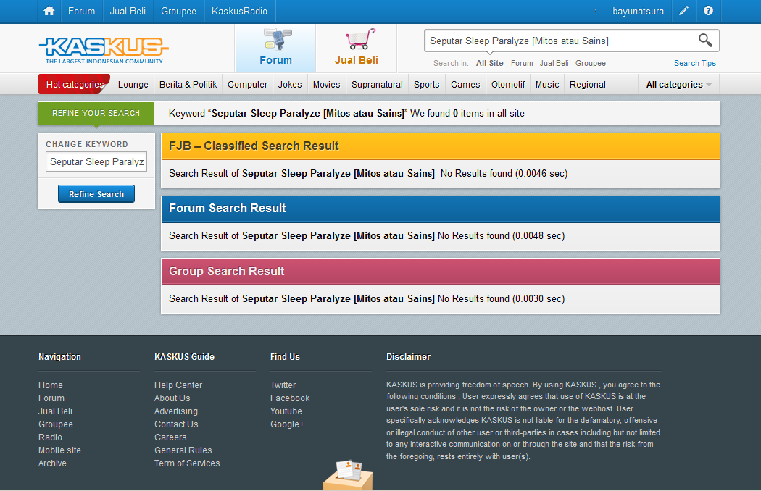Viewport: 761px width, 491px height.
Task: Open the pencil compose icon
Action: point(683,11)
